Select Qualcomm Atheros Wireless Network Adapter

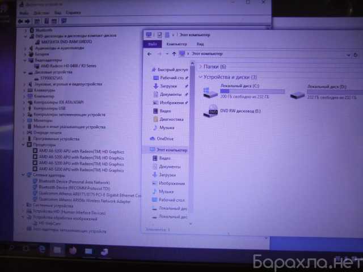[85, 201]
